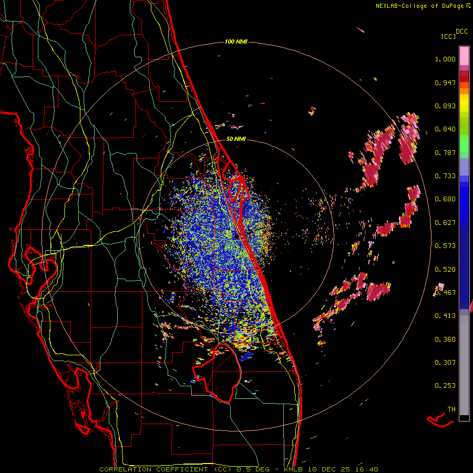
Task: Click the 0.733 legend value
Action: tap(445, 176)
